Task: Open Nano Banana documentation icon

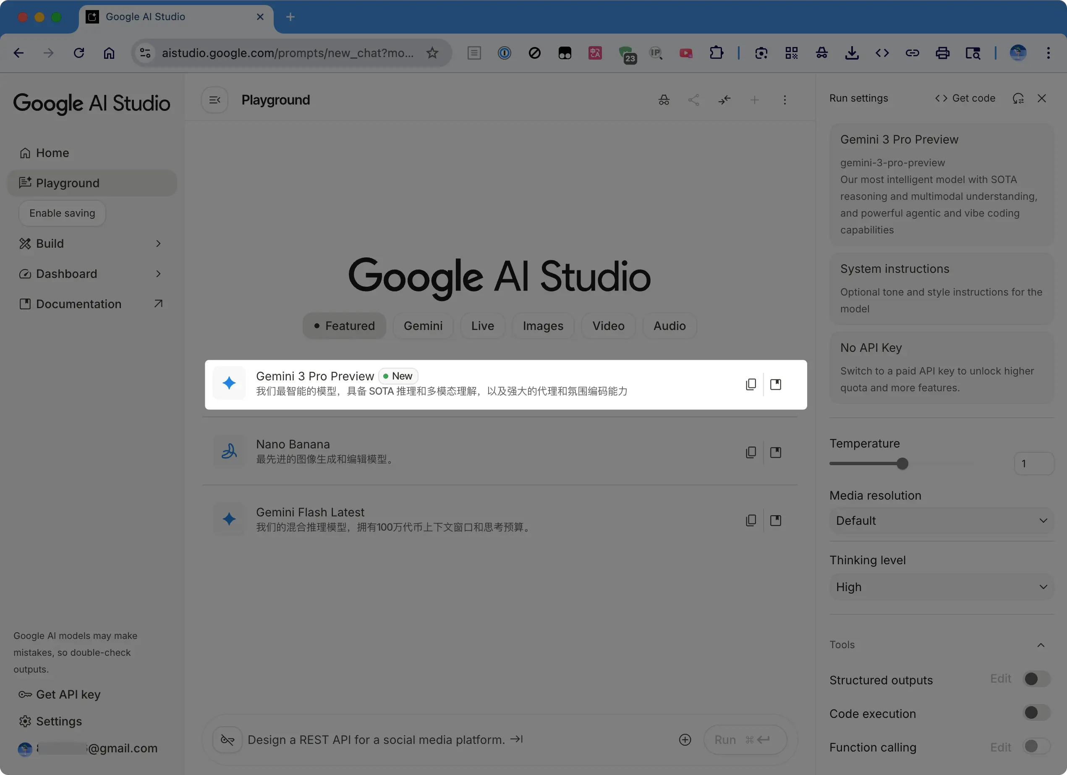Action: (775, 452)
